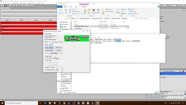Adjust the Image number spinner
The width and height of the screenshot is (186, 105).
(62, 42)
